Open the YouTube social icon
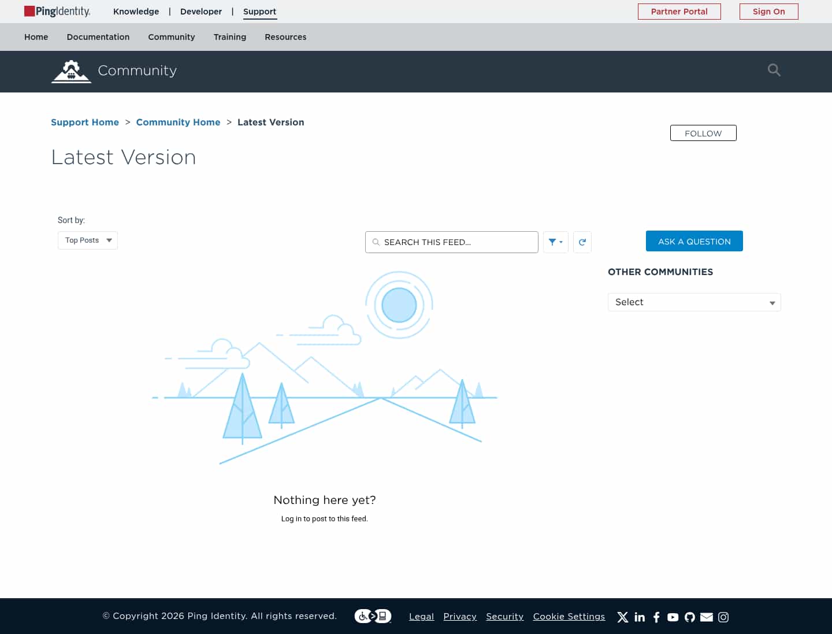832x634 pixels. click(673, 617)
